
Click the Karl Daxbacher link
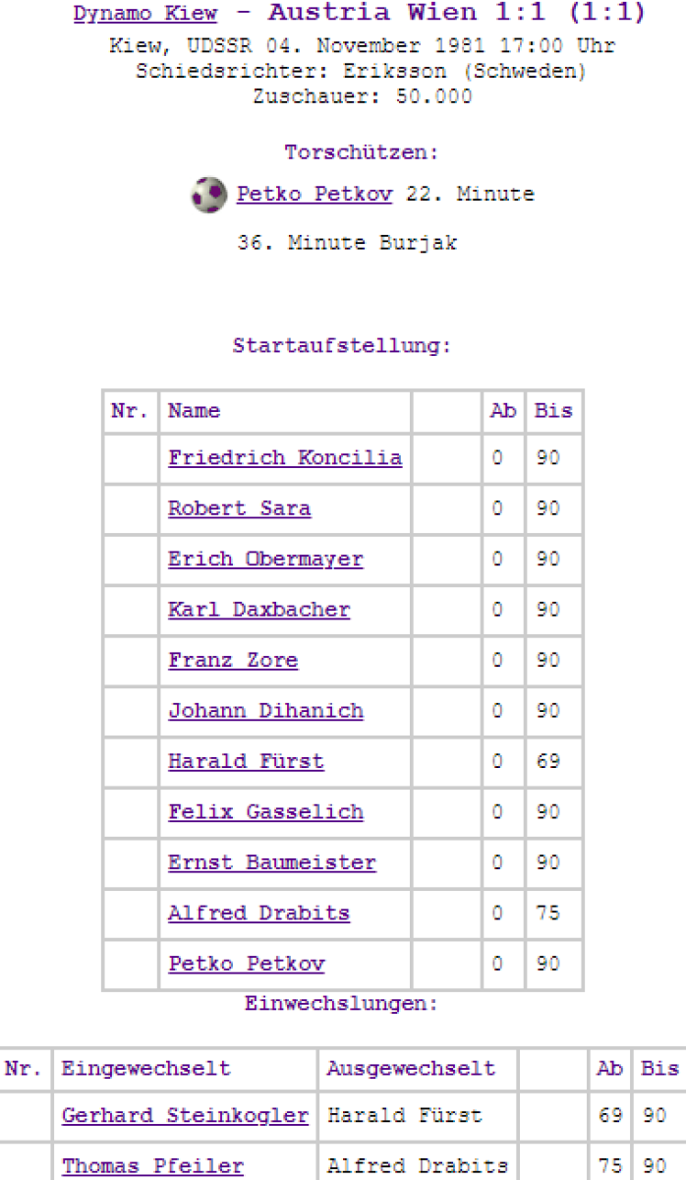258,610
